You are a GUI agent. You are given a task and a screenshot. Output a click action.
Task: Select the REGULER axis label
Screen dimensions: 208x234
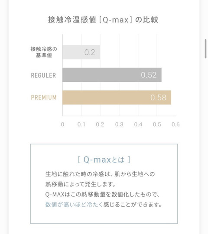(43, 75)
